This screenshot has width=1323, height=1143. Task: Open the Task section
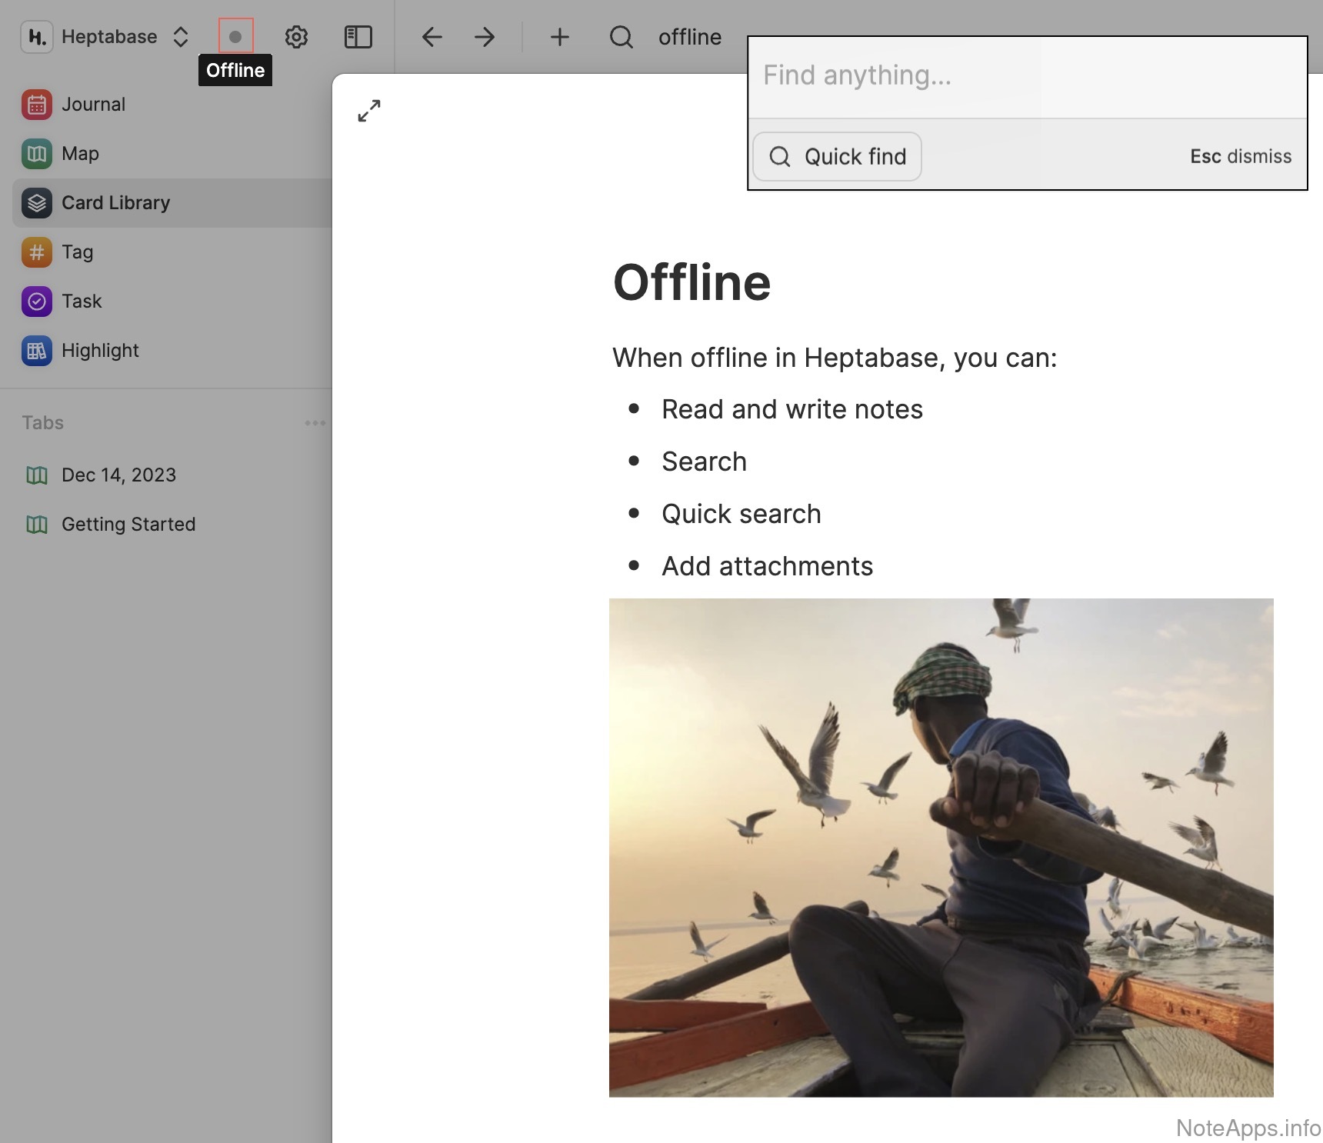tap(81, 301)
